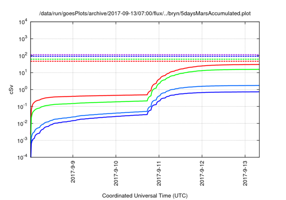Click the 10^-4 y-axis tick label
286x200 pixels.
(22, 157)
